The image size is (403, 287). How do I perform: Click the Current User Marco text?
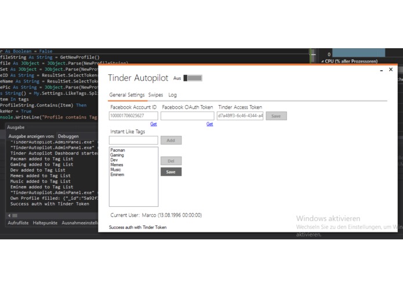[156, 215]
